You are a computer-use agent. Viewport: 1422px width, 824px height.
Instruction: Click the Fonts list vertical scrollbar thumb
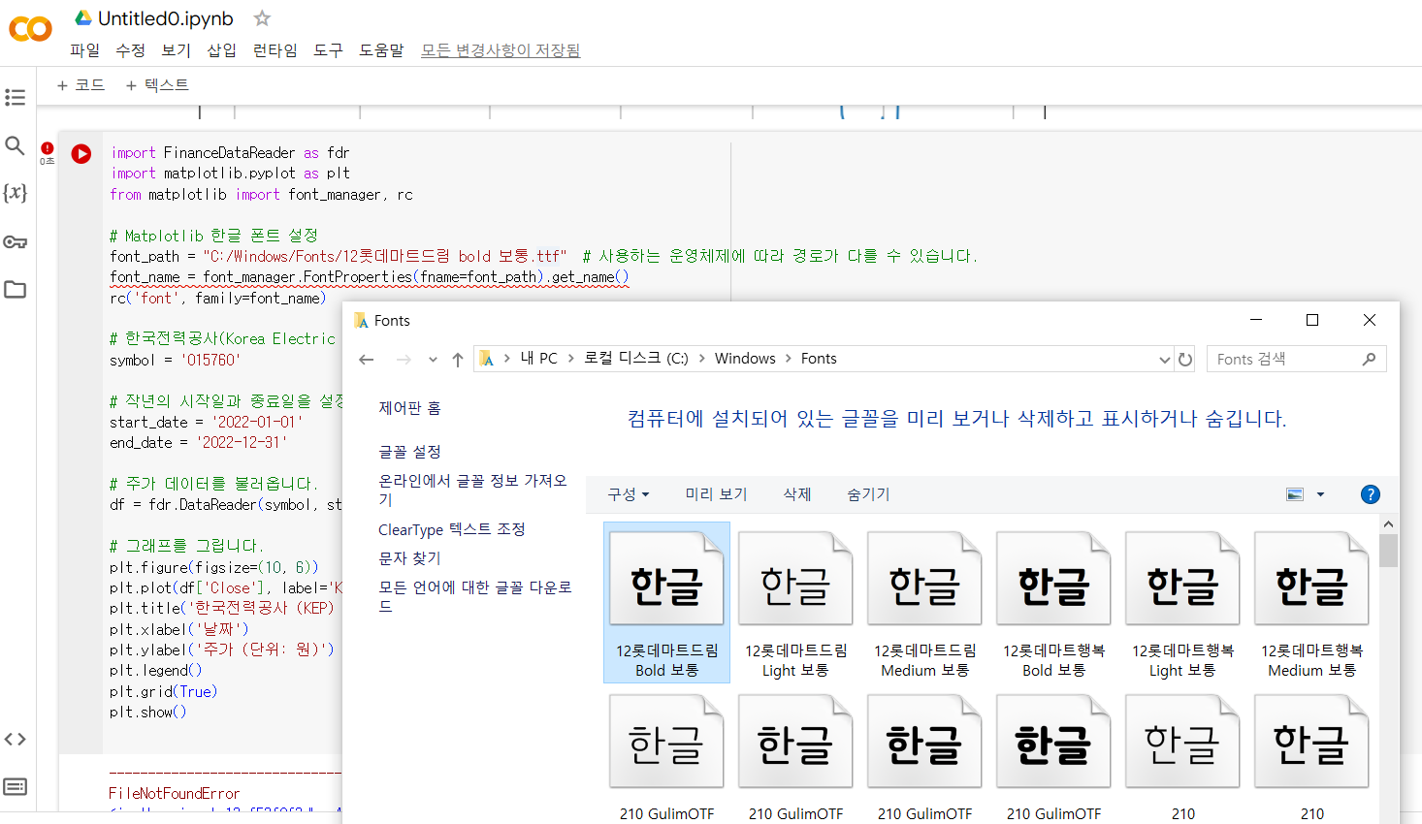point(1388,551)
